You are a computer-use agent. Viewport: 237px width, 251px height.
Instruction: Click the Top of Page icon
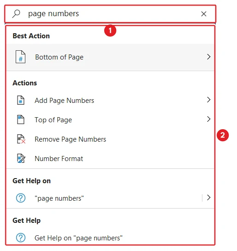[x=21, y=120]
